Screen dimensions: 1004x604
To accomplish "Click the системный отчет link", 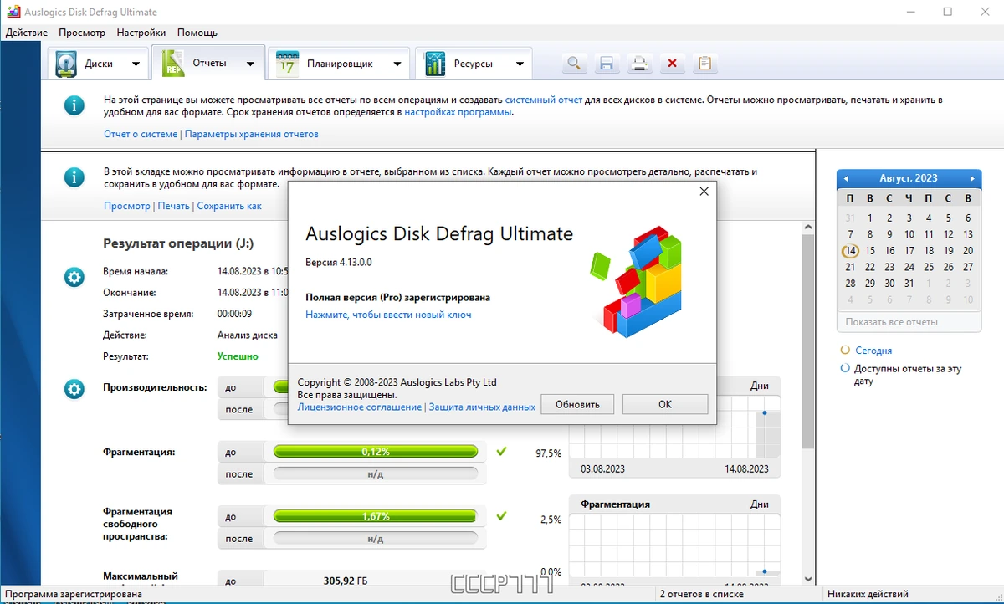I will (x=544, y=100).
